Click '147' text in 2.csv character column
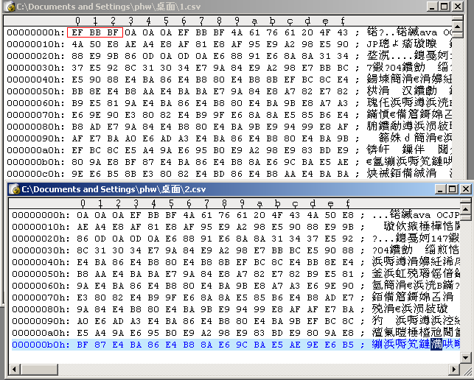Screen dimensions: 474x380 439,239
